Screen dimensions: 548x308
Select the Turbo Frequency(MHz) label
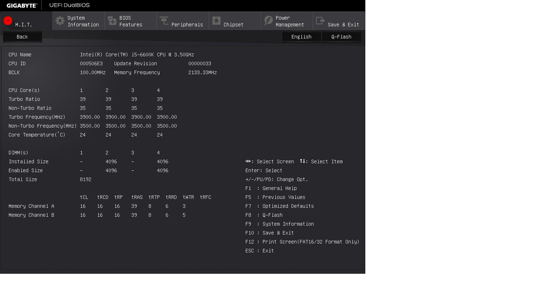[x=37, y=117]
